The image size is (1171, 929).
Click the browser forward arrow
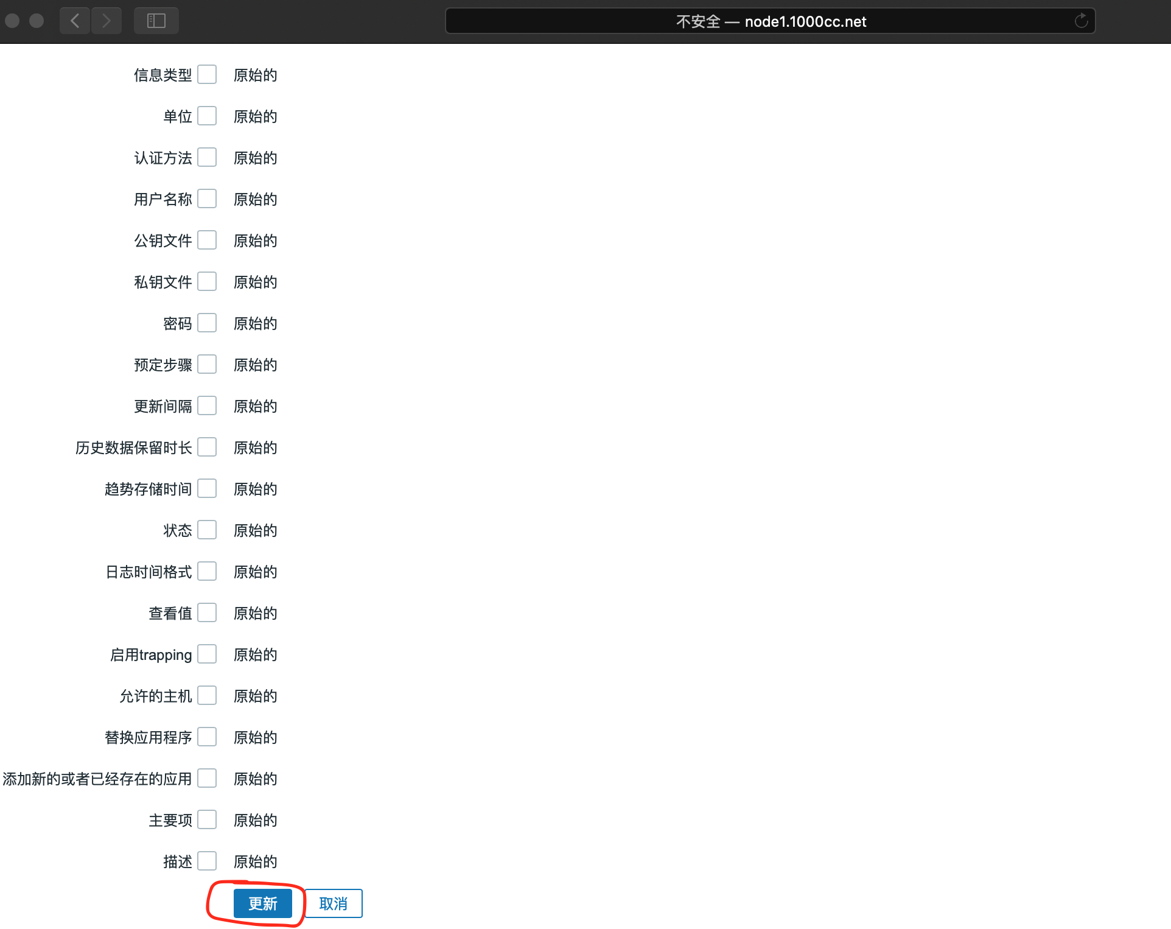pos(107,21)
